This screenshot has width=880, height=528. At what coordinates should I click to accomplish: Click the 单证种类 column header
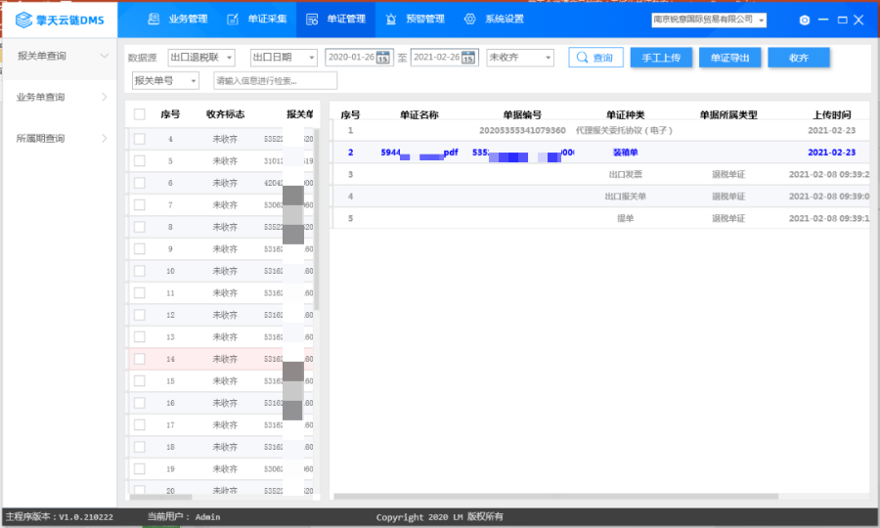click(x=625, y=115)
